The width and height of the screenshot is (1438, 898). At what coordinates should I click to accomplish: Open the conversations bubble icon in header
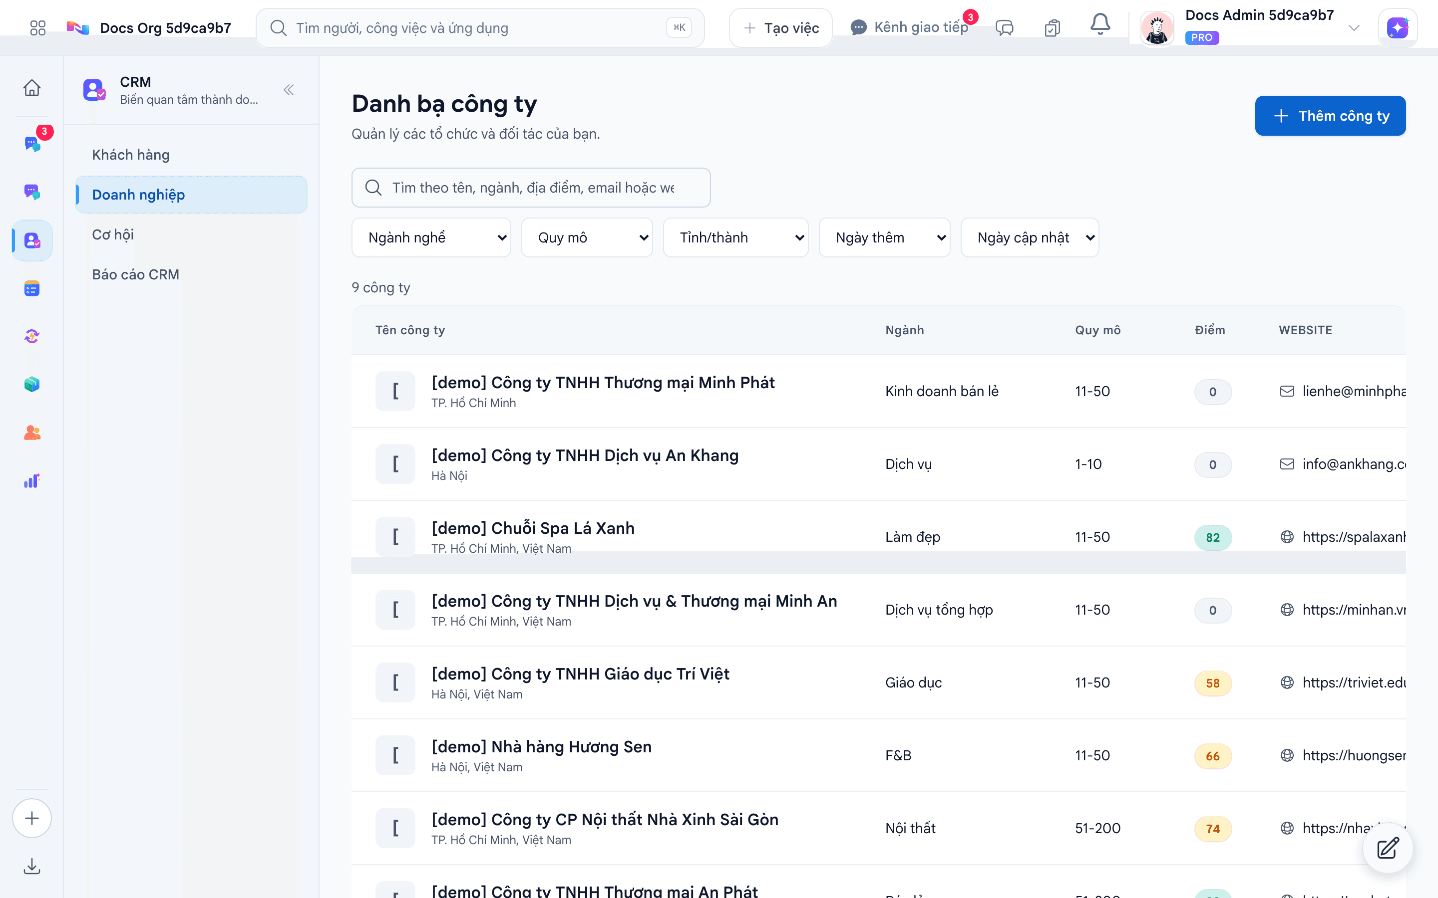pyautogui.click(x=1005, y=28)
